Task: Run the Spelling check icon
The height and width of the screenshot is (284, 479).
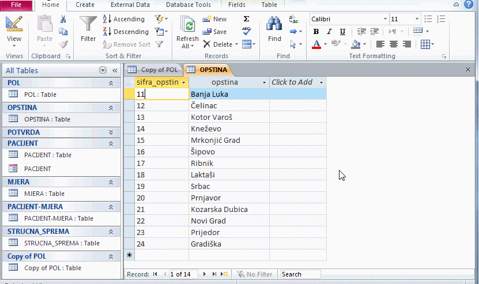Action: pyautogui.click(x=247, y=31)
